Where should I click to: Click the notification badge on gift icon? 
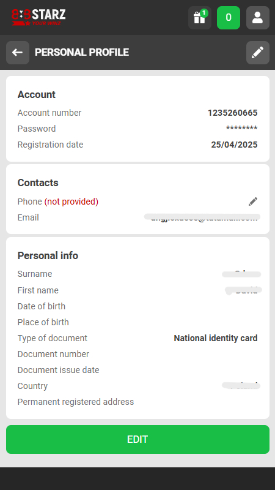click(x=204, y=13)
